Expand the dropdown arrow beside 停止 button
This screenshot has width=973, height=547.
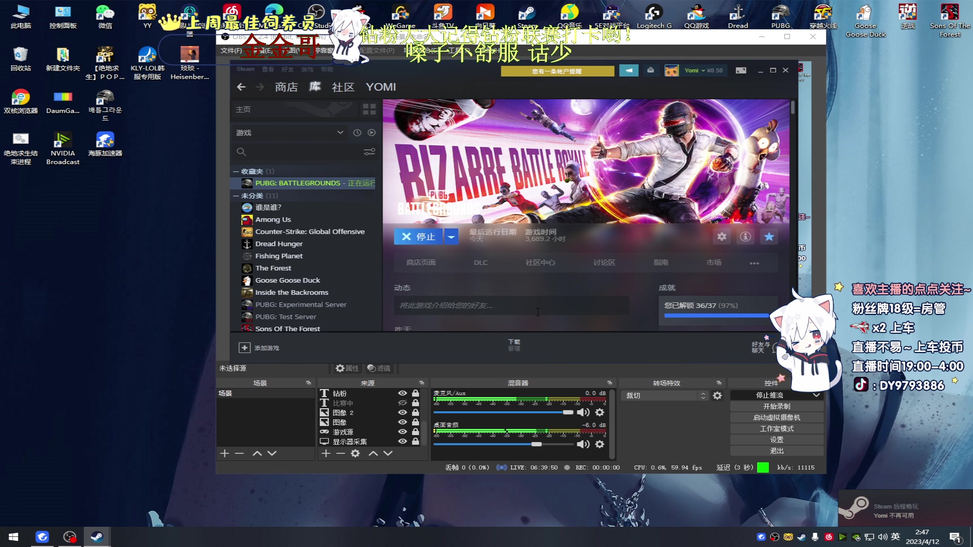451,237
